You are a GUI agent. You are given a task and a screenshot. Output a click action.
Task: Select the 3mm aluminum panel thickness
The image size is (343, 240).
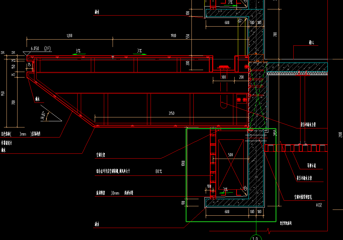[23, 134]
